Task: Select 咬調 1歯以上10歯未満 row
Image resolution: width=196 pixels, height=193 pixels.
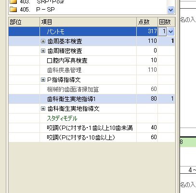Action: point(91,128)
